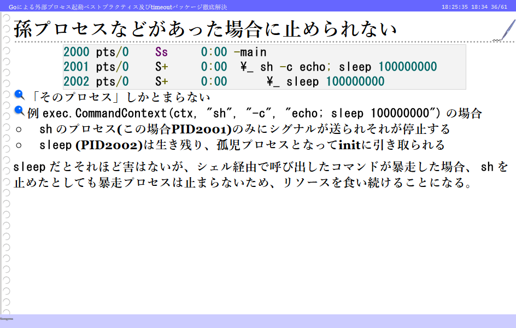Click the process line 2001 sh -c echo
The image size is (516, 328).
click(250, 67)
